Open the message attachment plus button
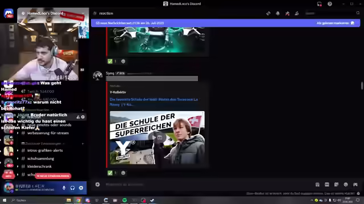Image resolution: width=364 pixels, height=204 pixels. click(97, 184)
